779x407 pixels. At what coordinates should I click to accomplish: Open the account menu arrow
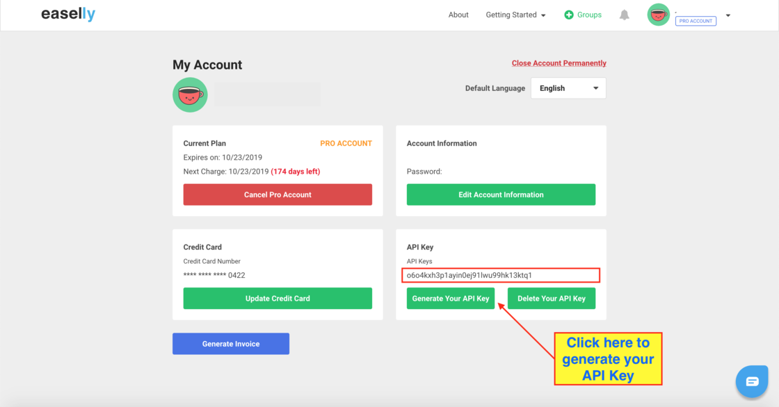[x=728, y=15]
